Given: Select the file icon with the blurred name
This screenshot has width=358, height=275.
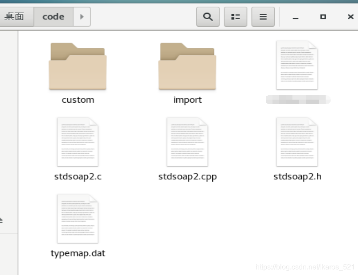Looking at the screenshot, I should pos(297,65).
